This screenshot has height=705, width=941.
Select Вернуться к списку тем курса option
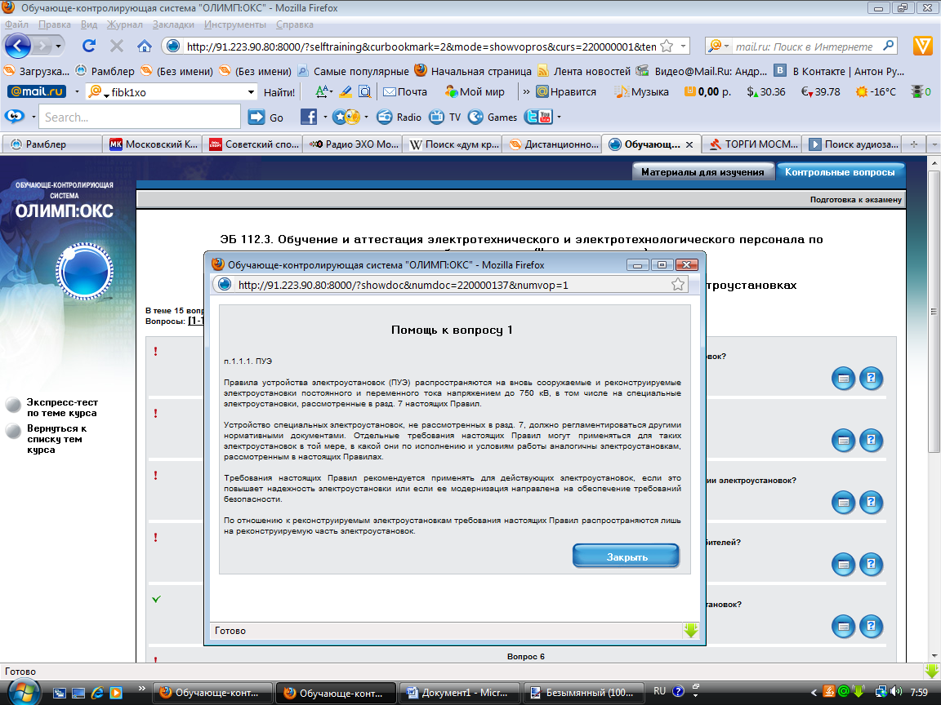pyautogui.click(x=47, y=439)
